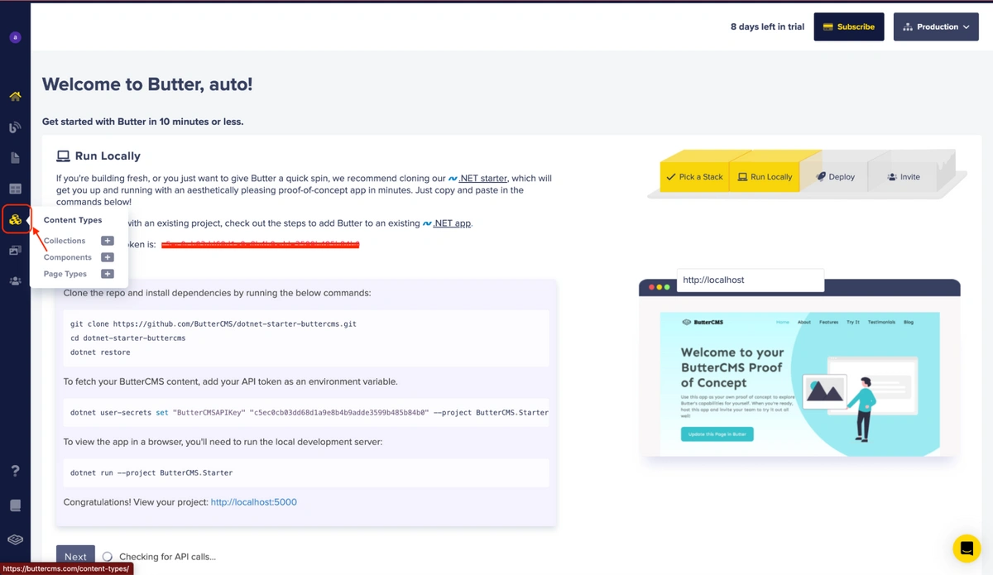Screen dimensions: 993x575
Task: Add a new Page Type with plus button
Action: [108, 274]
